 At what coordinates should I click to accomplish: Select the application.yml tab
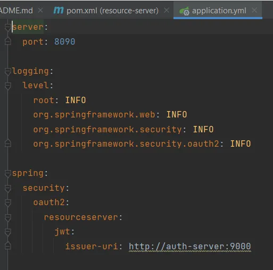(x=218, y=11)
